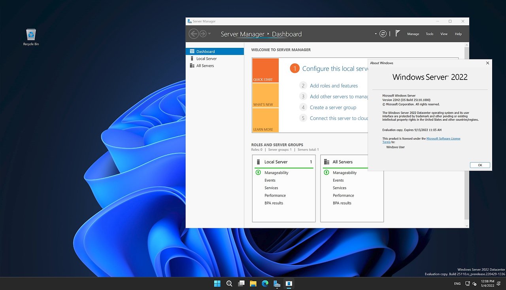This screenshot has height=290, width=506.
Task: Click the Server Manager title bar icon
Action: click(x=190, y=21)
